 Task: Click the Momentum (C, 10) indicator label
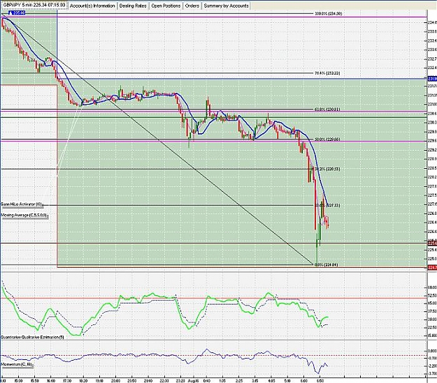pos(17,365)
